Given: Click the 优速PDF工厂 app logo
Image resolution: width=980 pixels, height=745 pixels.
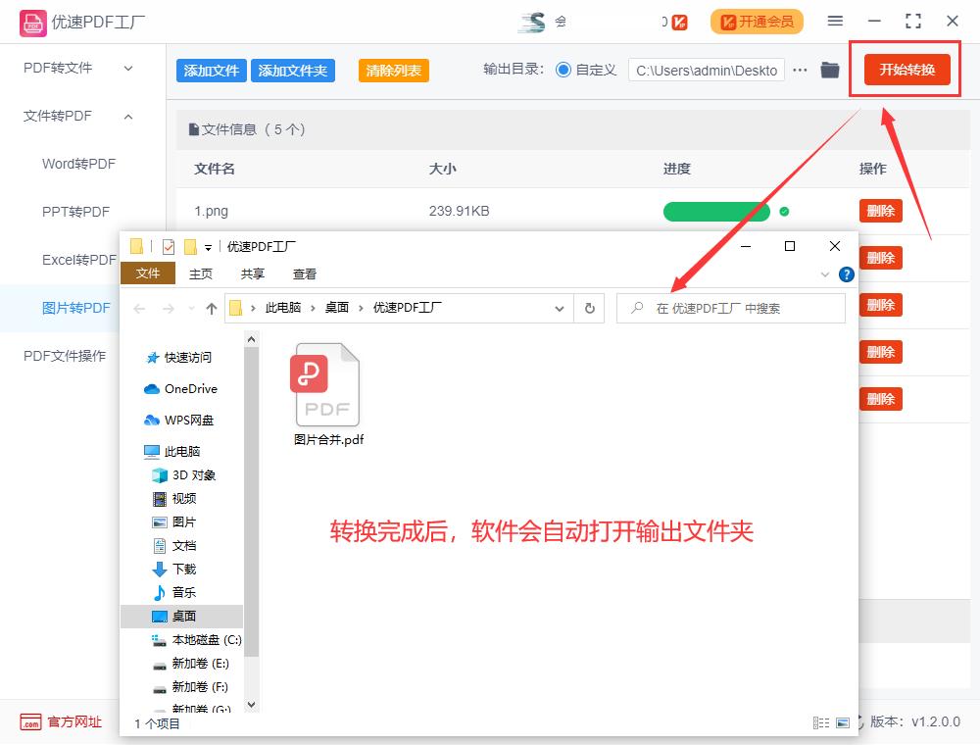Looking at the screenshot, I should coord(32,21).
